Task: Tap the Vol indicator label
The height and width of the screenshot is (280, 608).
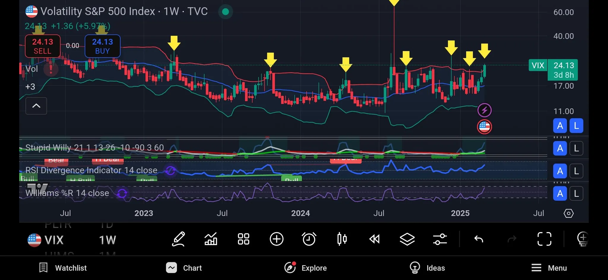Action: pyautogui.click(x=31, y=69)
